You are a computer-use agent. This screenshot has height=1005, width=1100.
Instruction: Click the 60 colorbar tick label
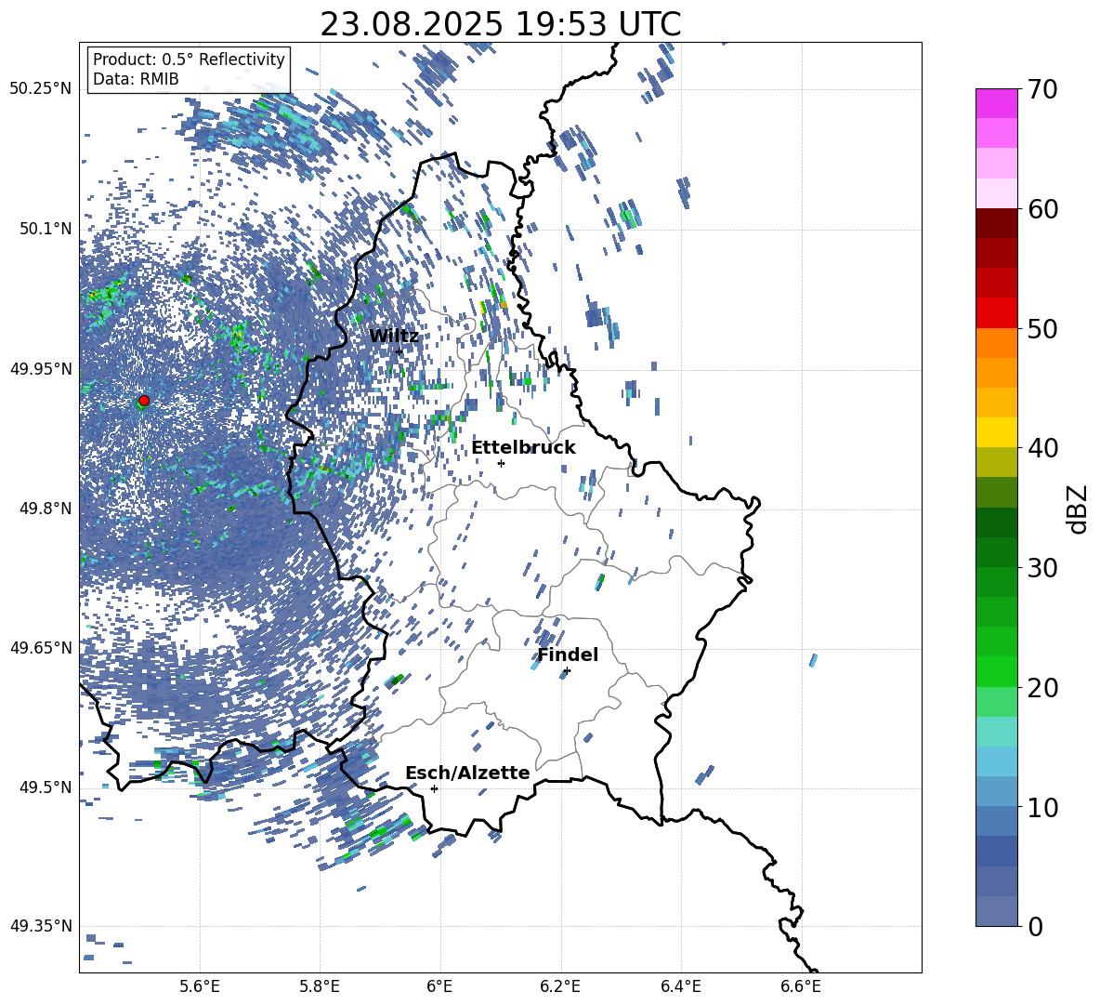(x=1043, y=209)
